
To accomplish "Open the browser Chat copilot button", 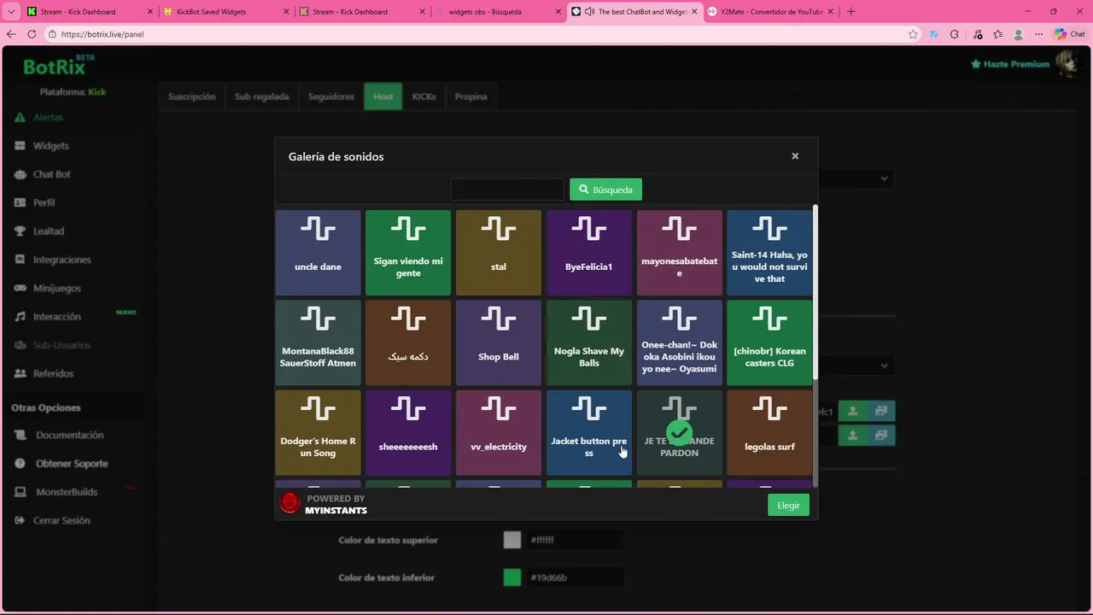I will click(x=1069, y=34).
